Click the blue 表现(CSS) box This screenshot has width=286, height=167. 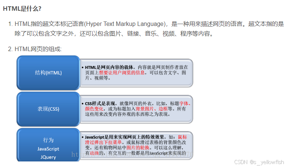coord(48,109)
